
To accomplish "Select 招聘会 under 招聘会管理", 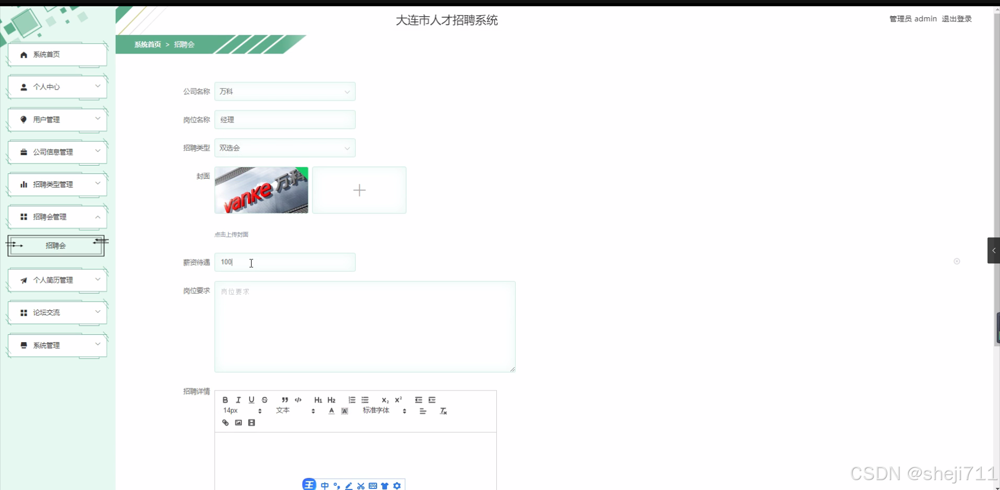I will coord(56,245).
